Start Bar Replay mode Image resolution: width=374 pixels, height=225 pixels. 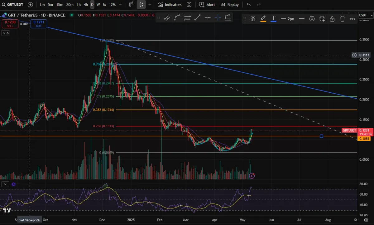pyautogui.click(x=230, y=5)
